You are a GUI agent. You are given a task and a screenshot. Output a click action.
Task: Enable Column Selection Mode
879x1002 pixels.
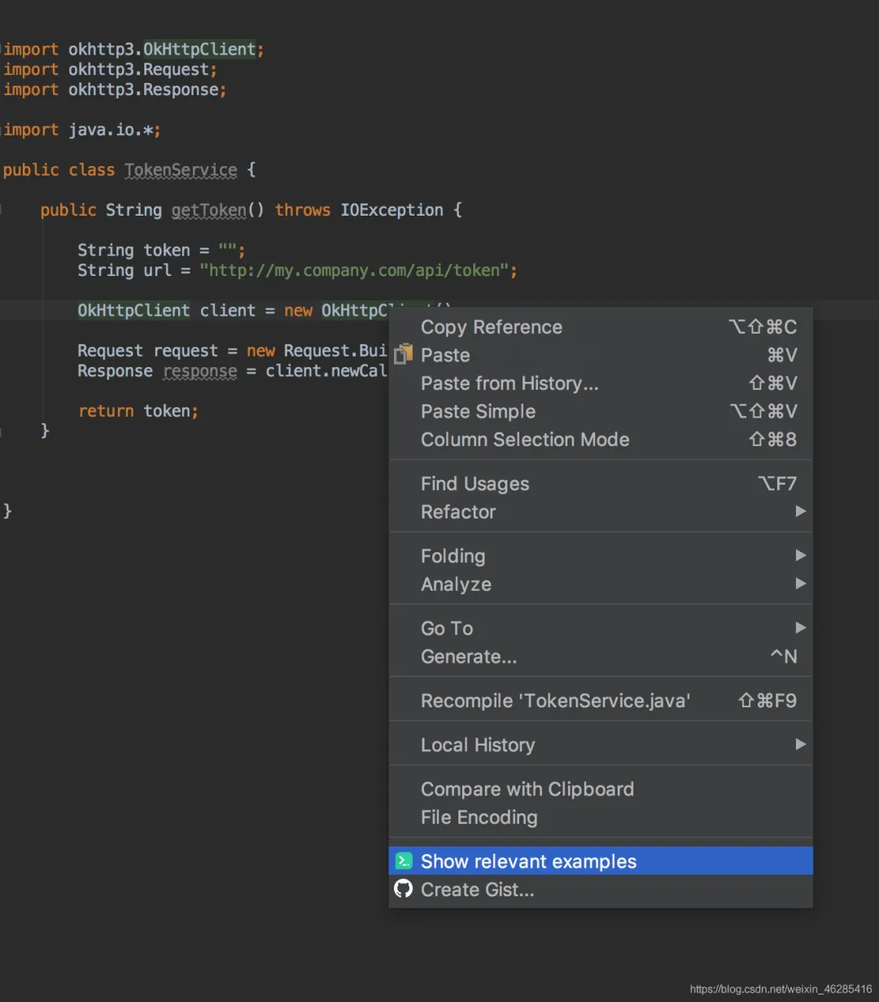(601, 440)
